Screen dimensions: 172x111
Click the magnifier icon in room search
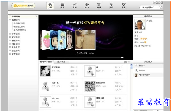(160, 8)
